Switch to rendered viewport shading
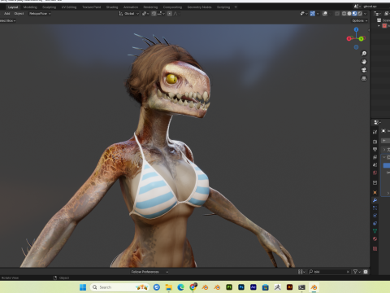The image size is (390, 293). [360, 14]
